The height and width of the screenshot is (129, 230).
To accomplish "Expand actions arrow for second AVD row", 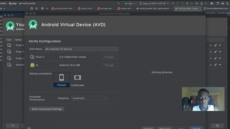I will 220,52.
